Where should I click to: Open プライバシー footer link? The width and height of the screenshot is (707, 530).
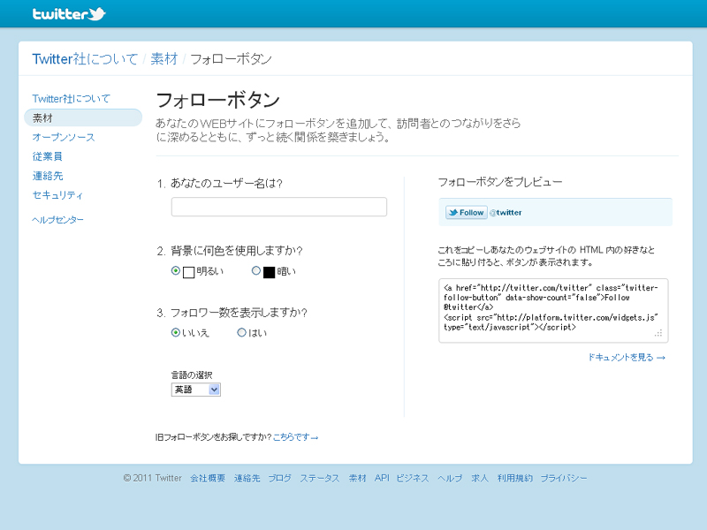[564, 478]
